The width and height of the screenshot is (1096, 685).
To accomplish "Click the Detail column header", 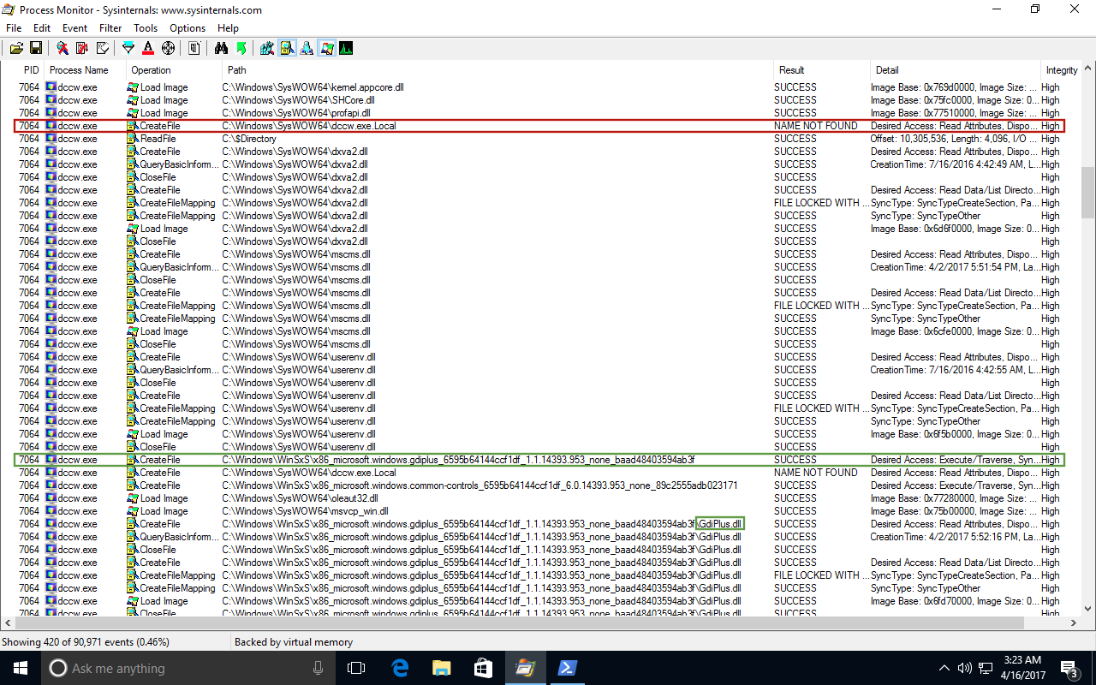I will (x=956, y=70).
